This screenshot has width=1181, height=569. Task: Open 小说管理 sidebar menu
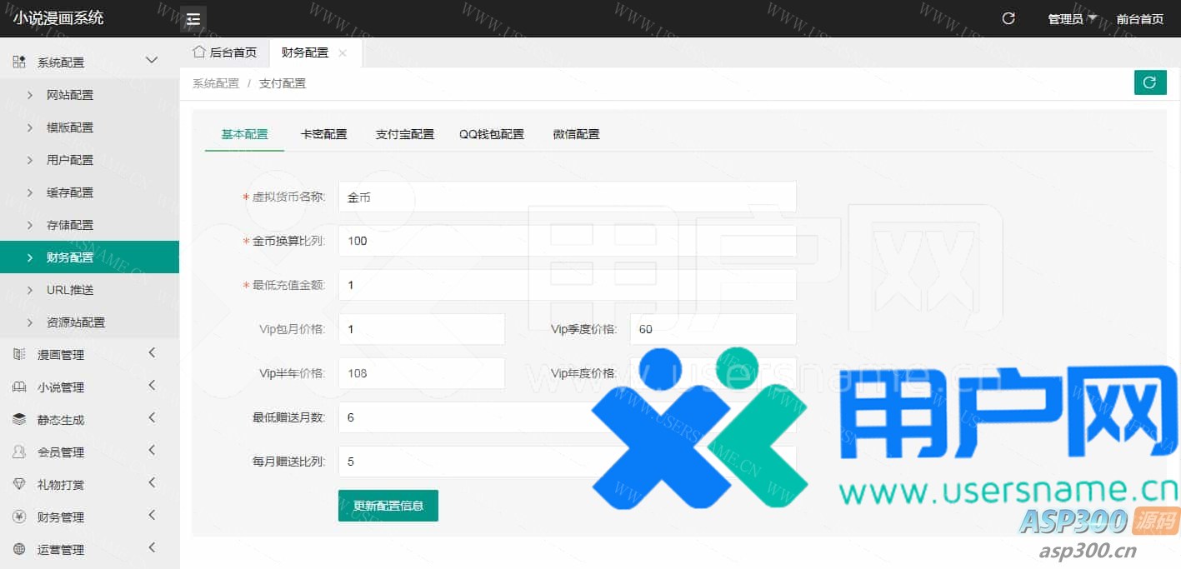pyautogui.click(x=61, y=387)
